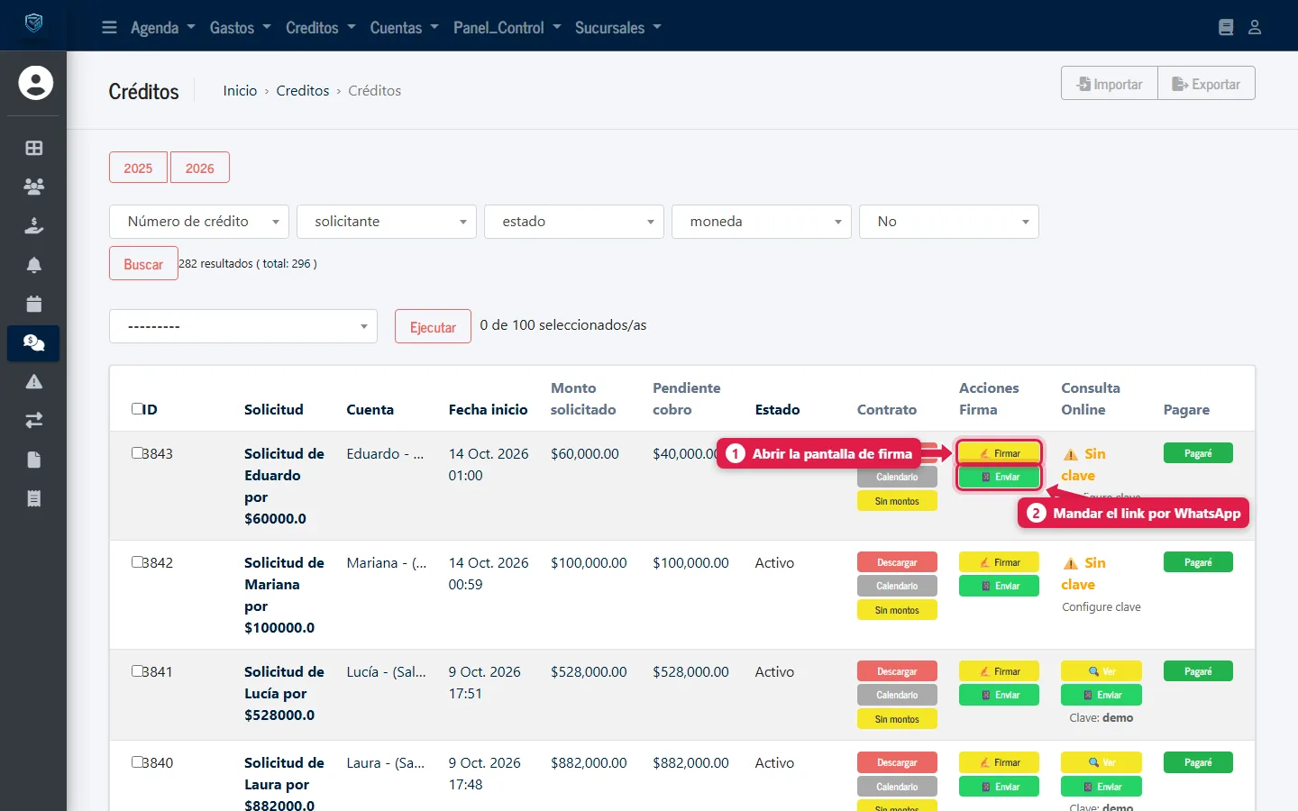Open the bell notifications icon in sidebar
This screenshot has width=1298, height=811.
click(34, 265)
